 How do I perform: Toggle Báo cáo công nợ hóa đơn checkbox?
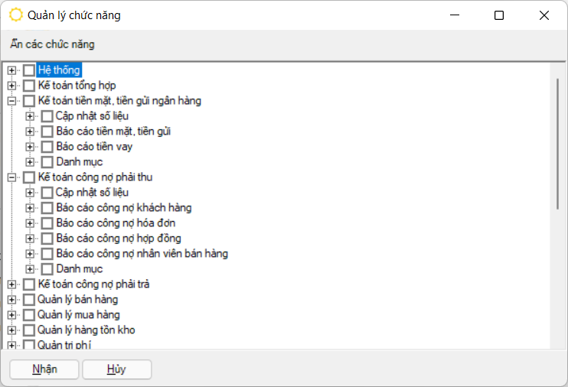(47, 223)
